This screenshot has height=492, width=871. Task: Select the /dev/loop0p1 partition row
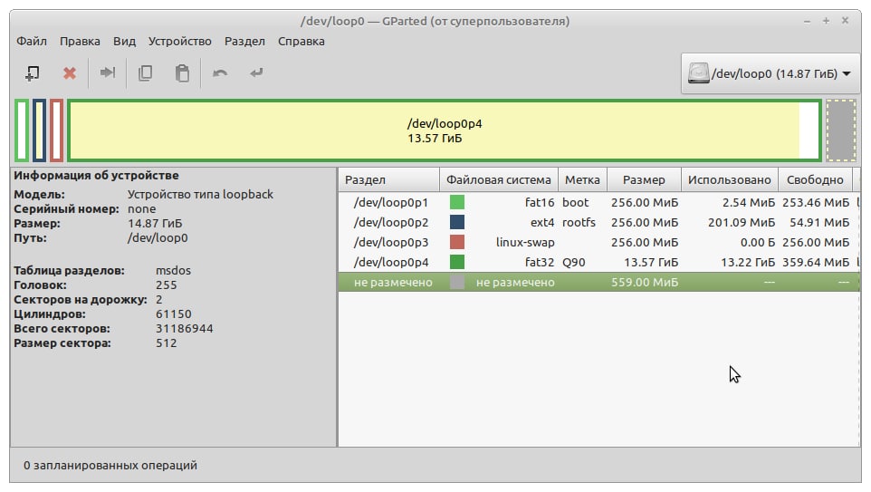click(599, 202)
